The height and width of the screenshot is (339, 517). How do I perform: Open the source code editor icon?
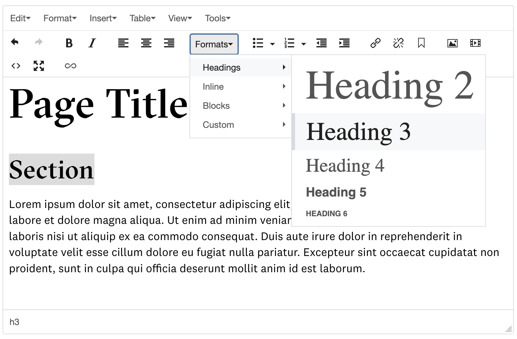15,66
